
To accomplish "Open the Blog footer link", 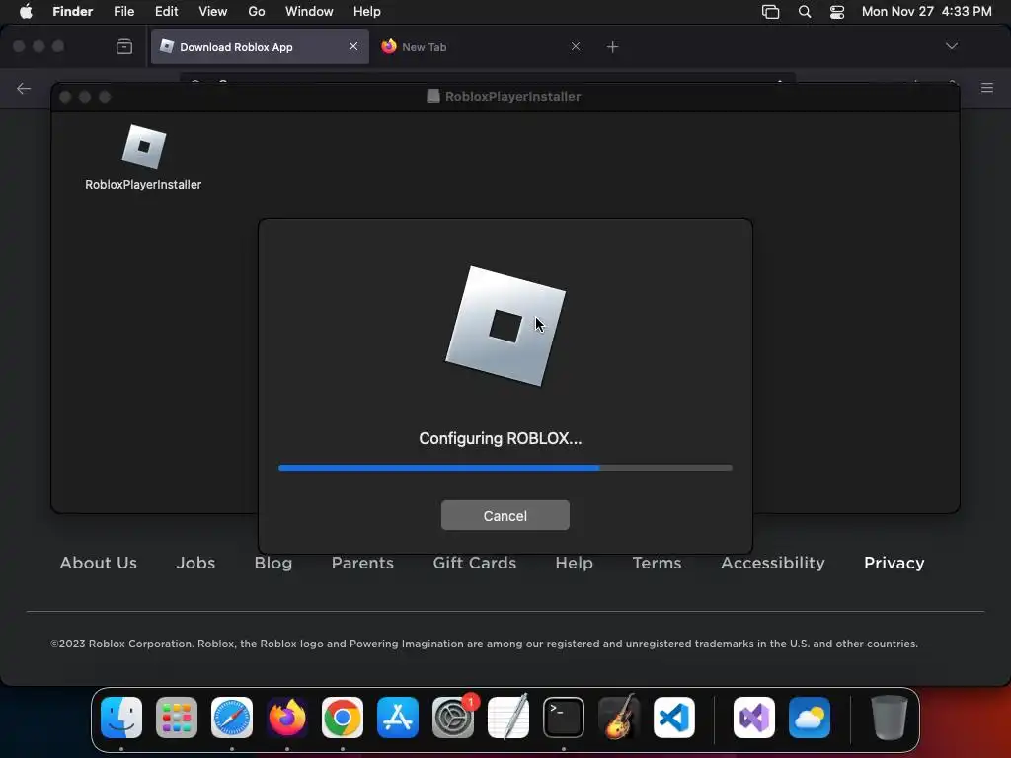I will tap(273, 563).
